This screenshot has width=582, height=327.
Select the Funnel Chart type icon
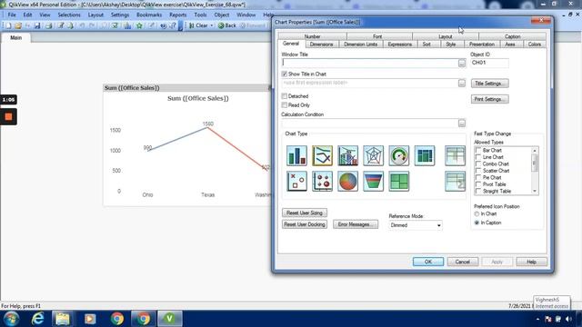coord(374,181)
